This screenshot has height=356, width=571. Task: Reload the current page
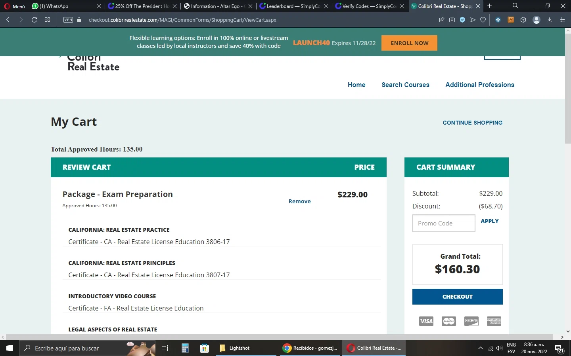34,20
